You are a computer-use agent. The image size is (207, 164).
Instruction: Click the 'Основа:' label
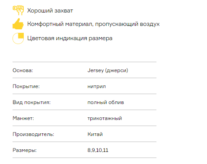pos(23,70)
